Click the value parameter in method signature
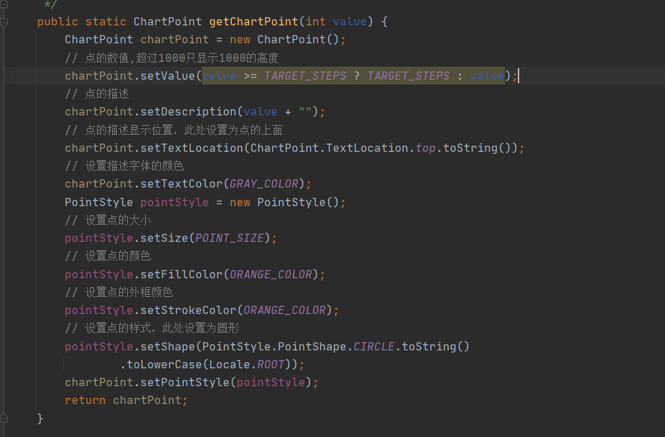 (x=350, y=21)
